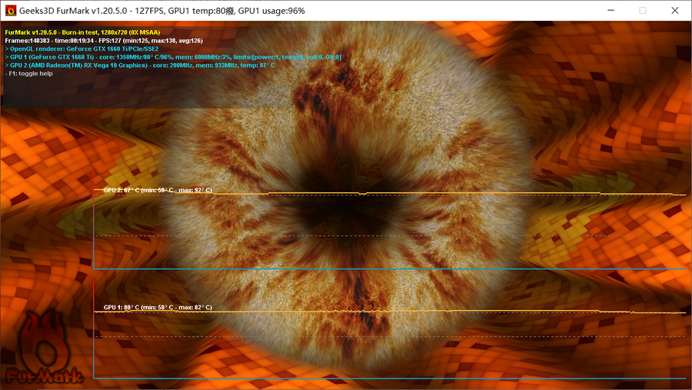Click the GPU 2 temperature graph label
The height and width of the screenshot is (390, 692).
158,189
